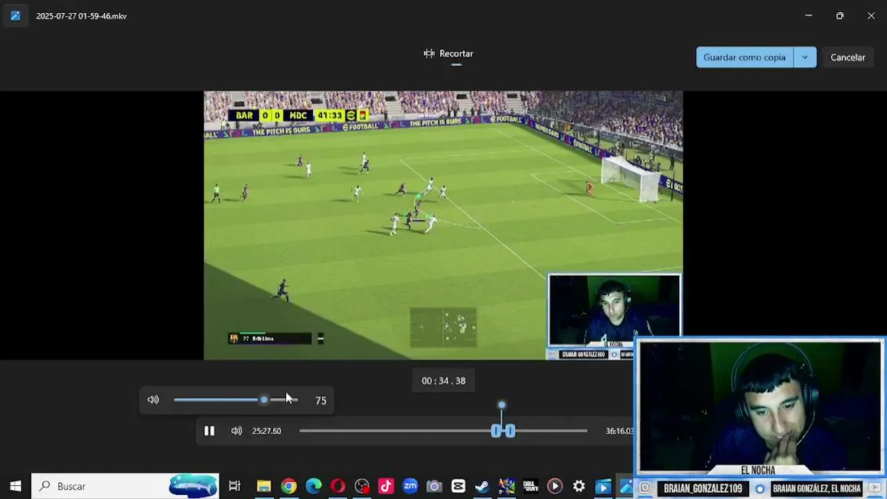Click the playhead marker above timeline
This screenshot has height=499, width=887.
[502, 405]
